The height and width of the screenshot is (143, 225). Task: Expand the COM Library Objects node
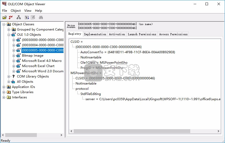pyautogui.click(x=9, y=76)
